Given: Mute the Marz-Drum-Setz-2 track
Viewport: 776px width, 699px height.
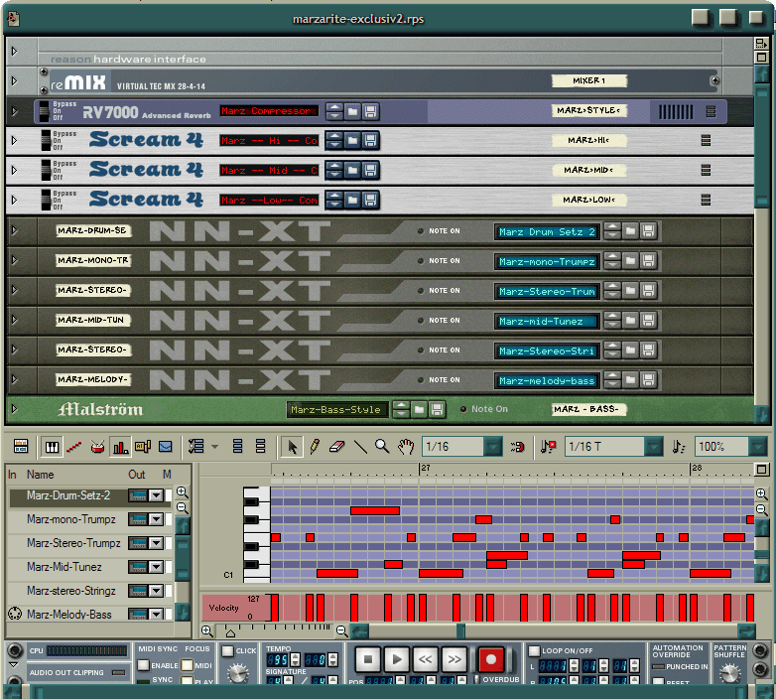Looking at the screenshot, I should click(x=169, y=495).
